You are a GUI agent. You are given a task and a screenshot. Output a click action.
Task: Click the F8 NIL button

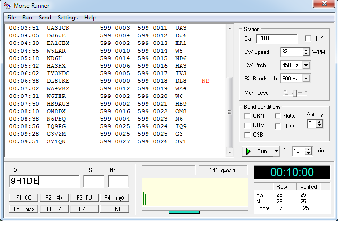(x=114, y=209)
